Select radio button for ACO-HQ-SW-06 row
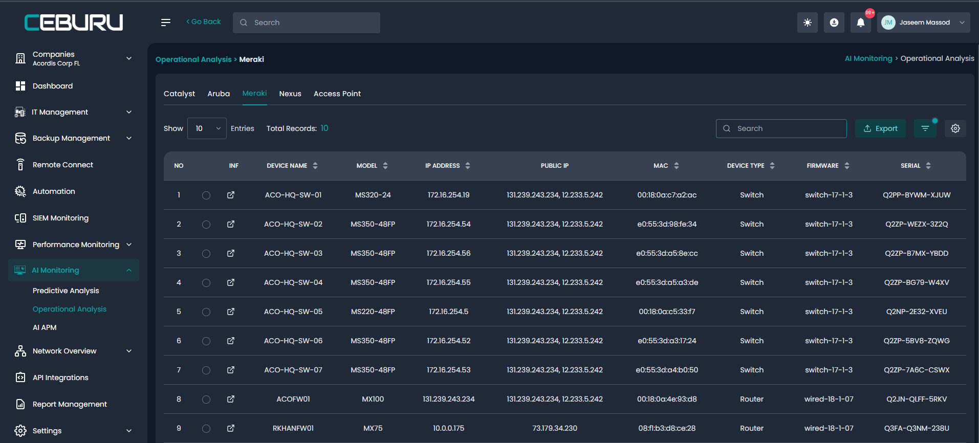Viewport: 979px width, 443px height. pos(206,341)
